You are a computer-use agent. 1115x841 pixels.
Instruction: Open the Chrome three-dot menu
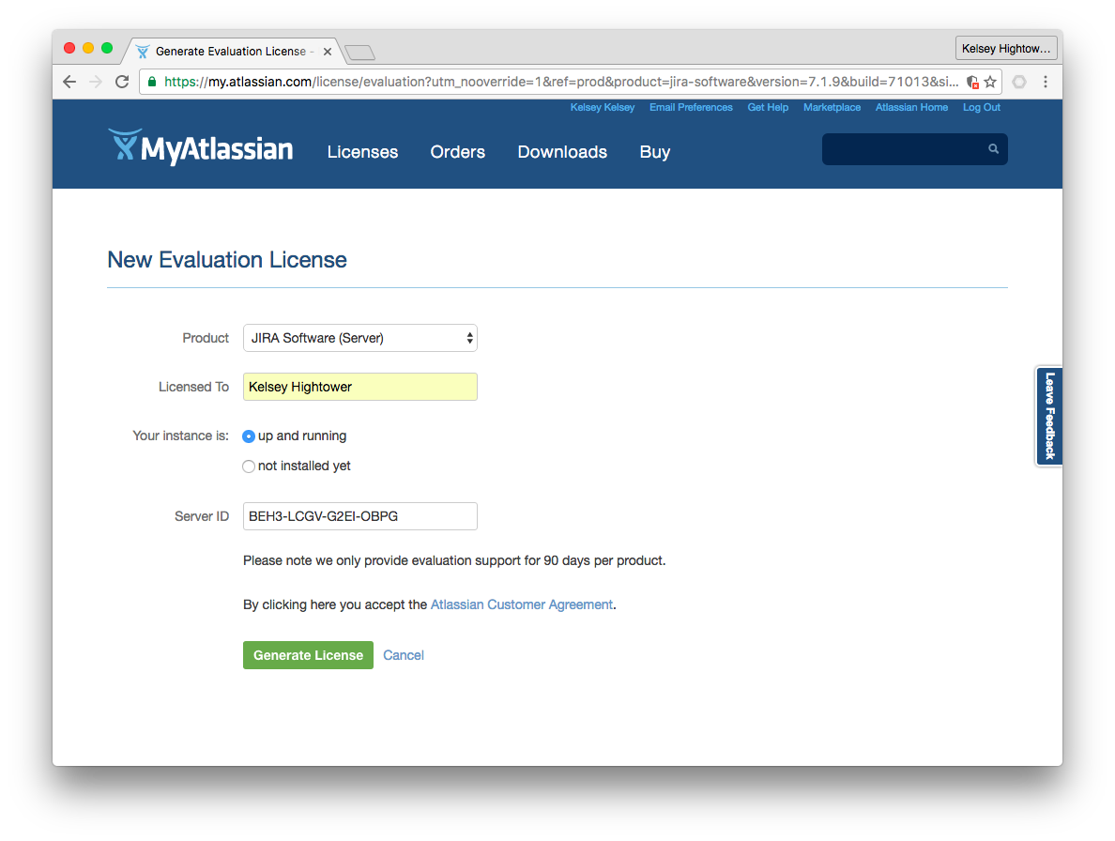1046,82
